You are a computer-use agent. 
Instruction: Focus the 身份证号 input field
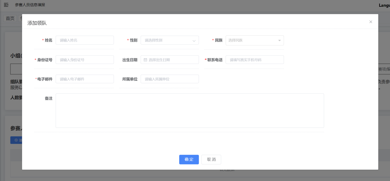click(85, 60)
